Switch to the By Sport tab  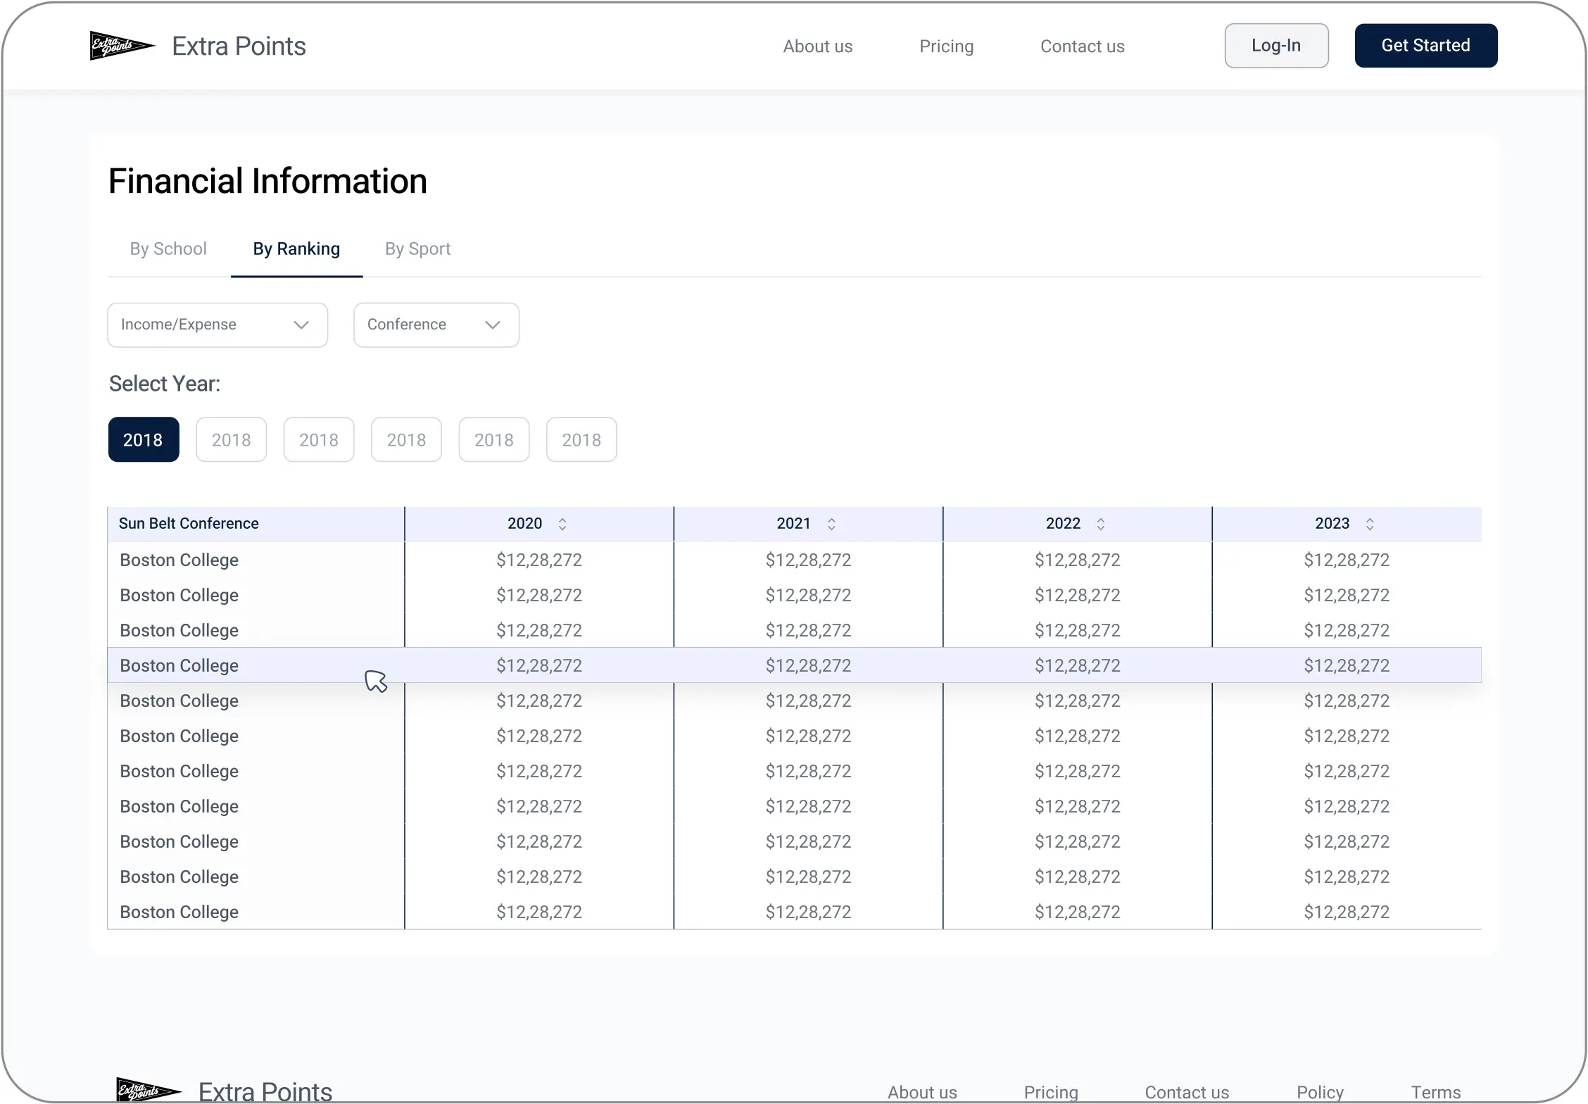click(x=417, y=249)
